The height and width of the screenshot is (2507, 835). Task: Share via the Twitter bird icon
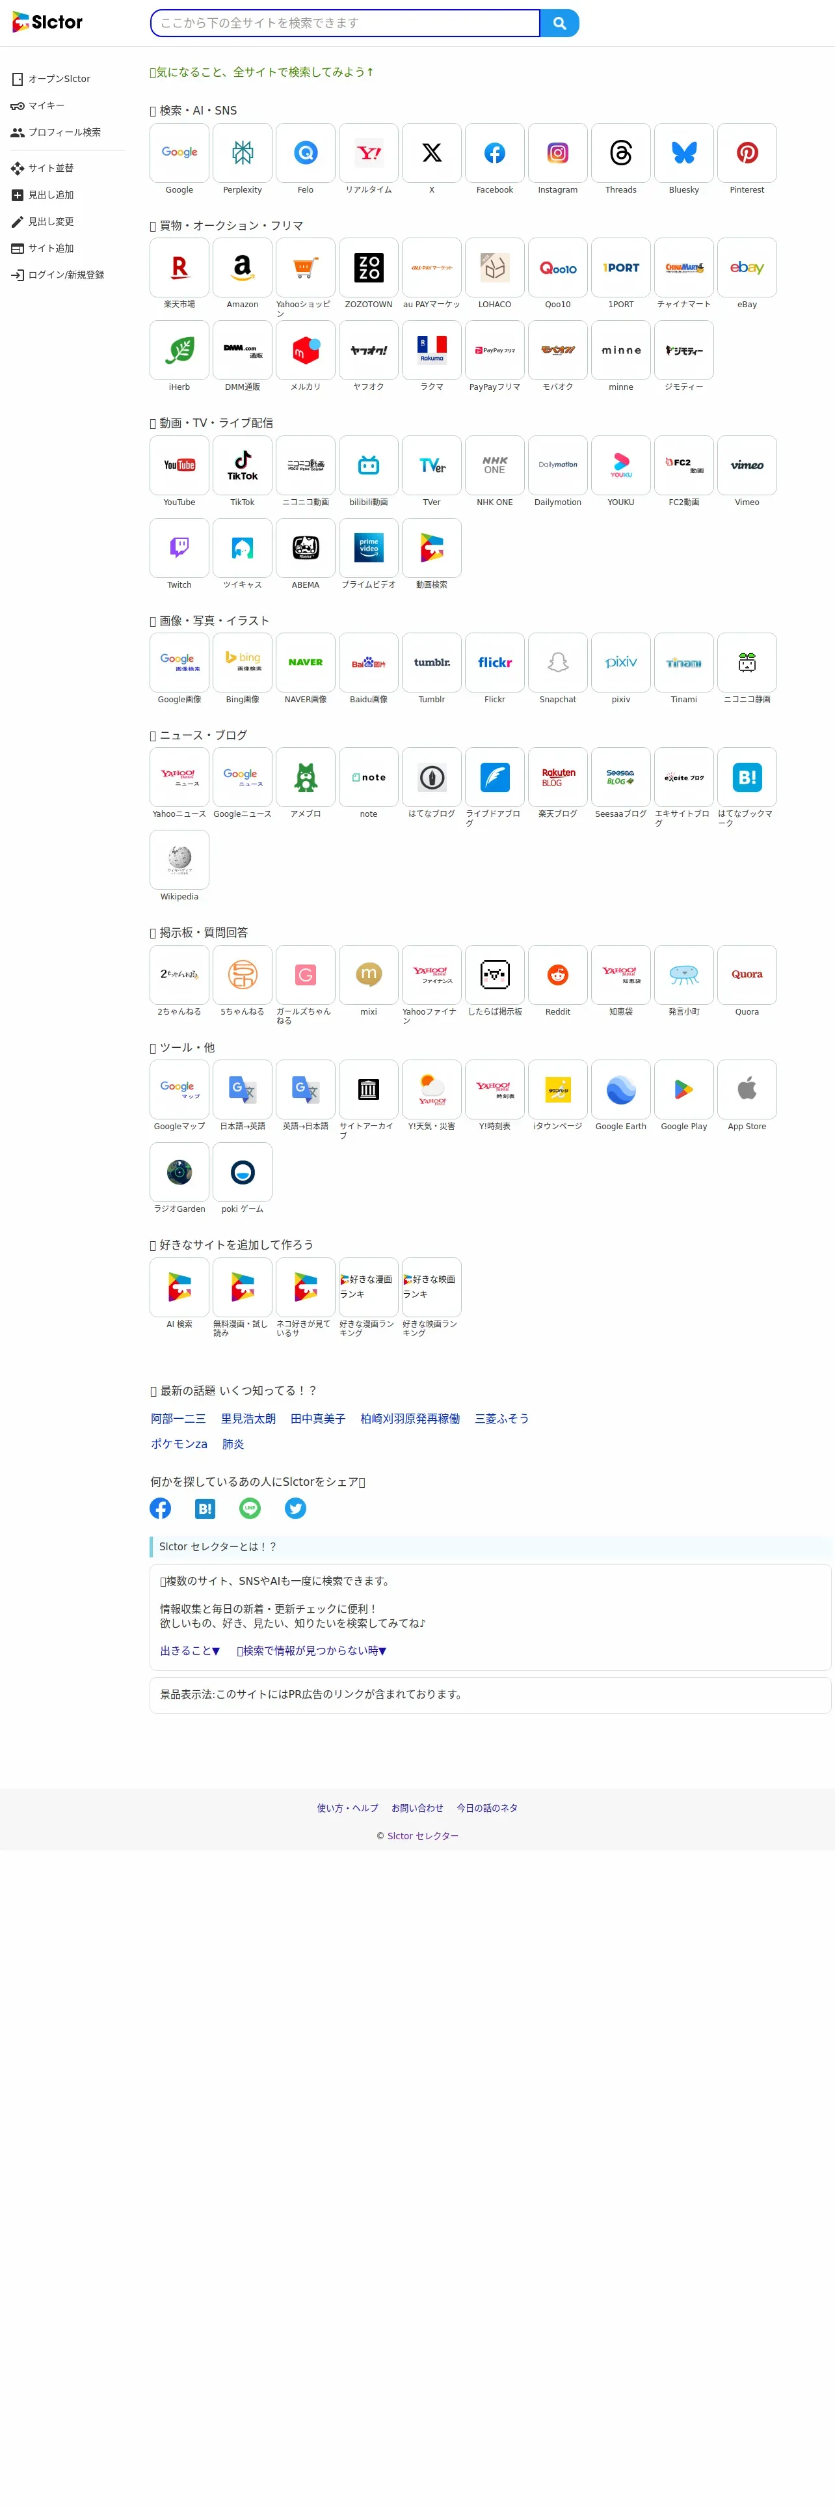295,1509
